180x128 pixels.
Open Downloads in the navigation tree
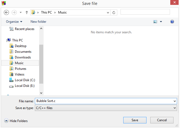[x=23, y=57]
